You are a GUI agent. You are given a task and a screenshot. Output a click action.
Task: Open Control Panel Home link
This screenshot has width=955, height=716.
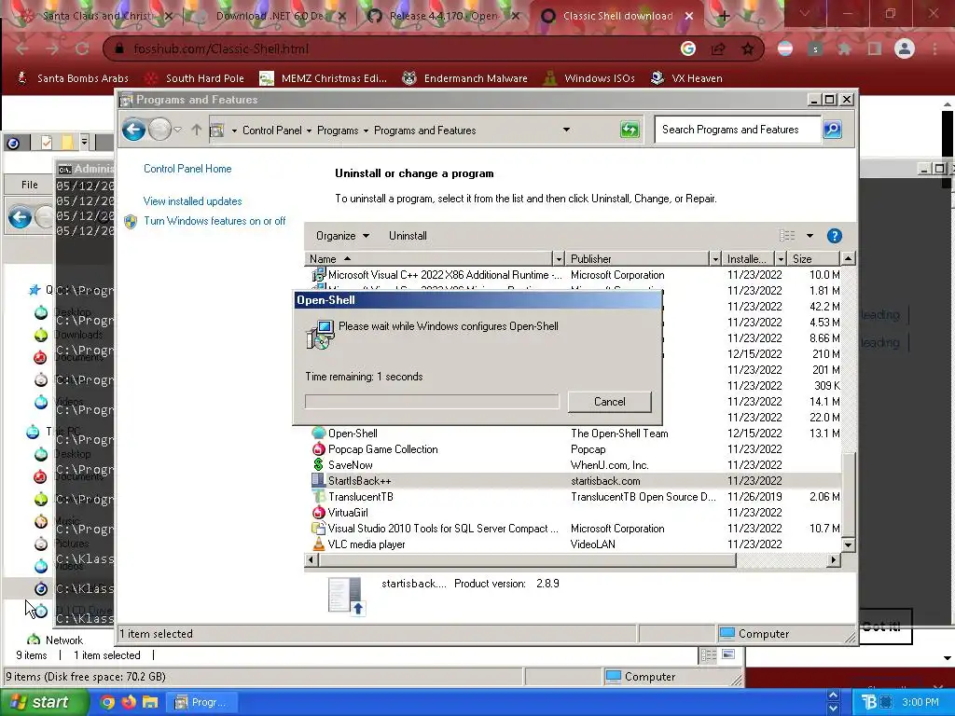pos(187,169)
